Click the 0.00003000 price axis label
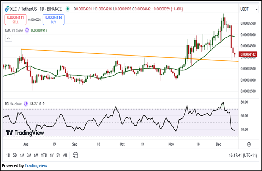 click(248, 80)
